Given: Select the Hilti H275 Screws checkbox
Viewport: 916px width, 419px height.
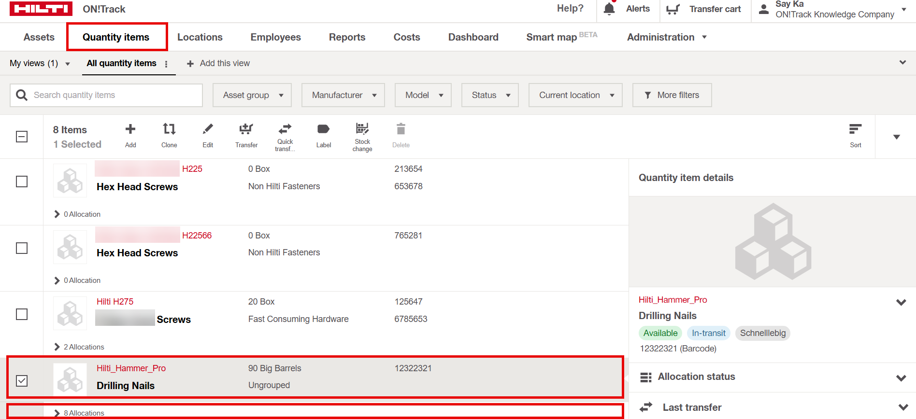Looking at the screenshot, I should pyautogui.click(x=22, y=314).
